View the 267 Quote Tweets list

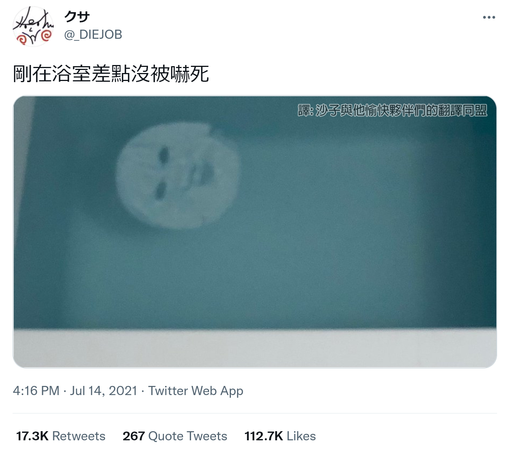(175, 436)
